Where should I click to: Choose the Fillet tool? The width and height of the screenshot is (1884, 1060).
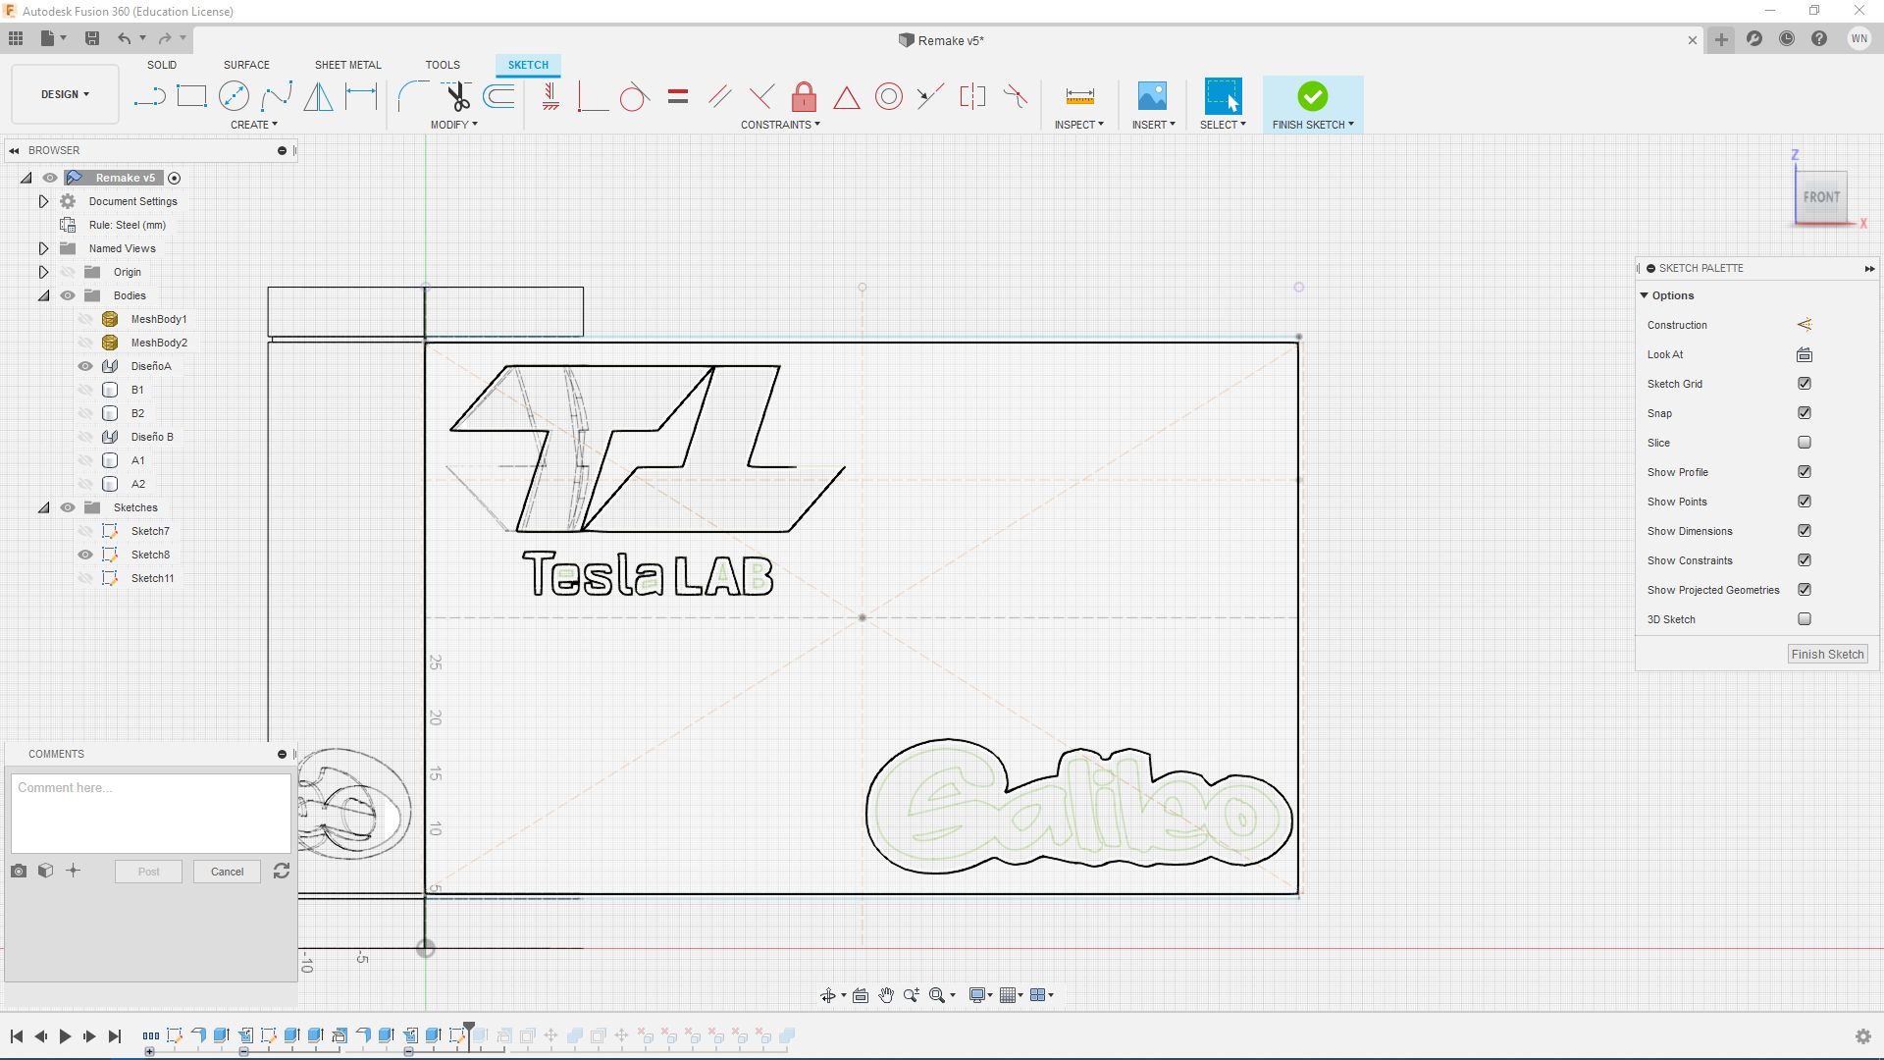[x=412, y=96]
